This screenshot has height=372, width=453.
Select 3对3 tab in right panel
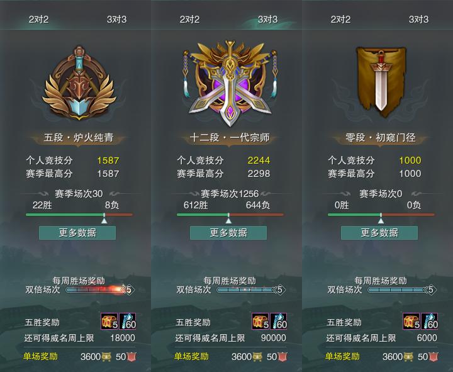tap(418, 20)
